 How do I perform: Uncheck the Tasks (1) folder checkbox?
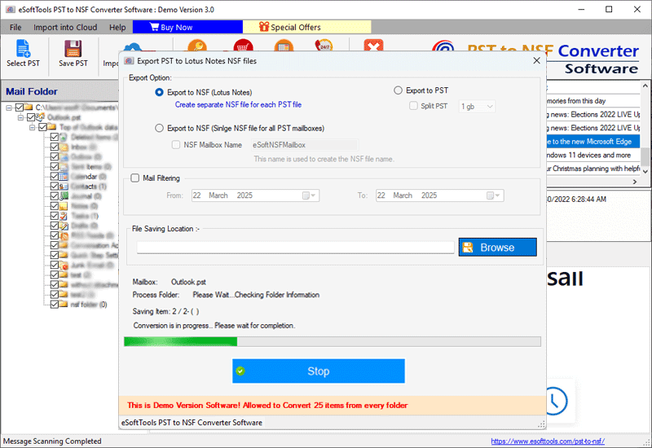coord(54,216)
